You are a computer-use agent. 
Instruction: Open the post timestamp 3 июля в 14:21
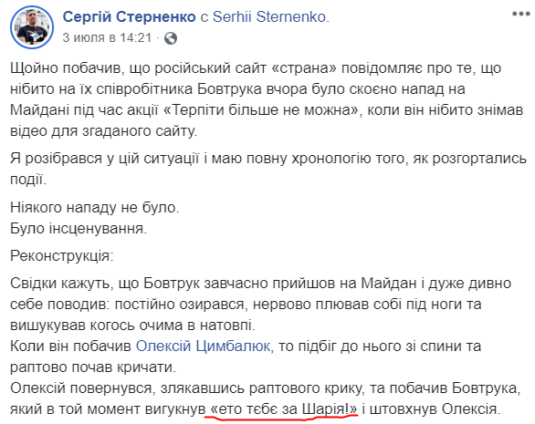pos(107,37)
